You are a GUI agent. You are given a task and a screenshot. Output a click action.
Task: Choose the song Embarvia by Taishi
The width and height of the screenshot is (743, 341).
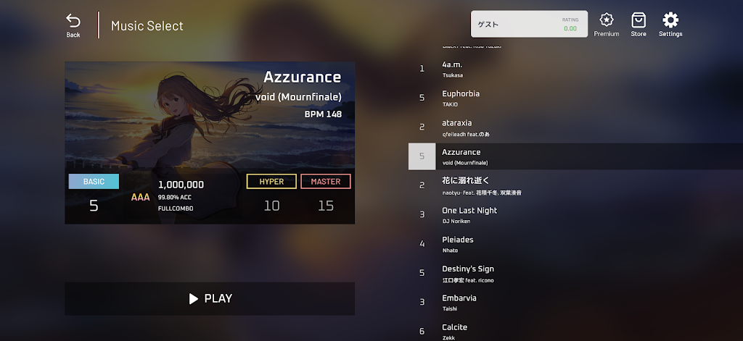tap(575, 303)
